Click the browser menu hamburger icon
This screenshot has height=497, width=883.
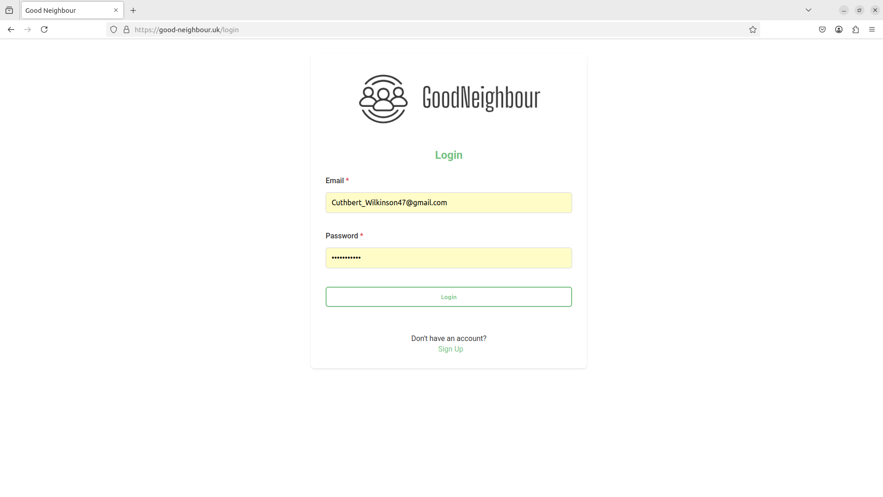[872, 29]
